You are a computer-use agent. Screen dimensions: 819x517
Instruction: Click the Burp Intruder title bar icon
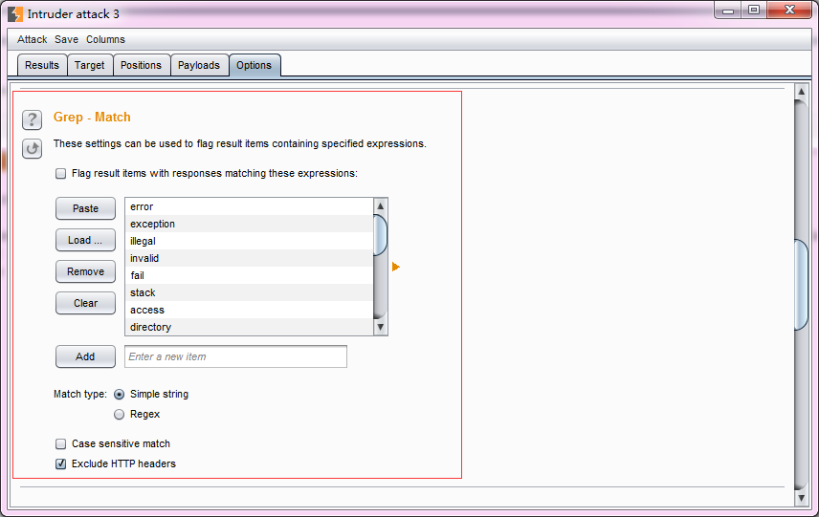point(15,14)
